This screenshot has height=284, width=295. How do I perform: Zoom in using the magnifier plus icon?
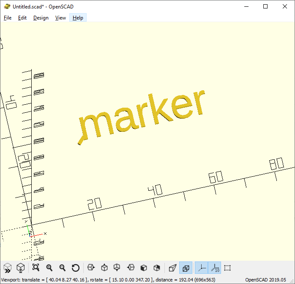49,267
